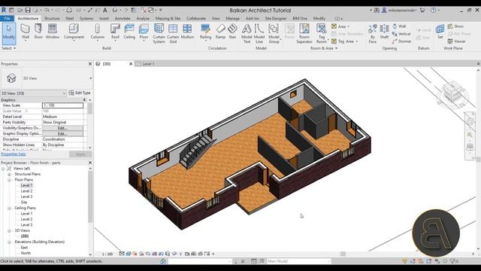Select the East elevation entry
481x271 pixels.
[24, 248]
